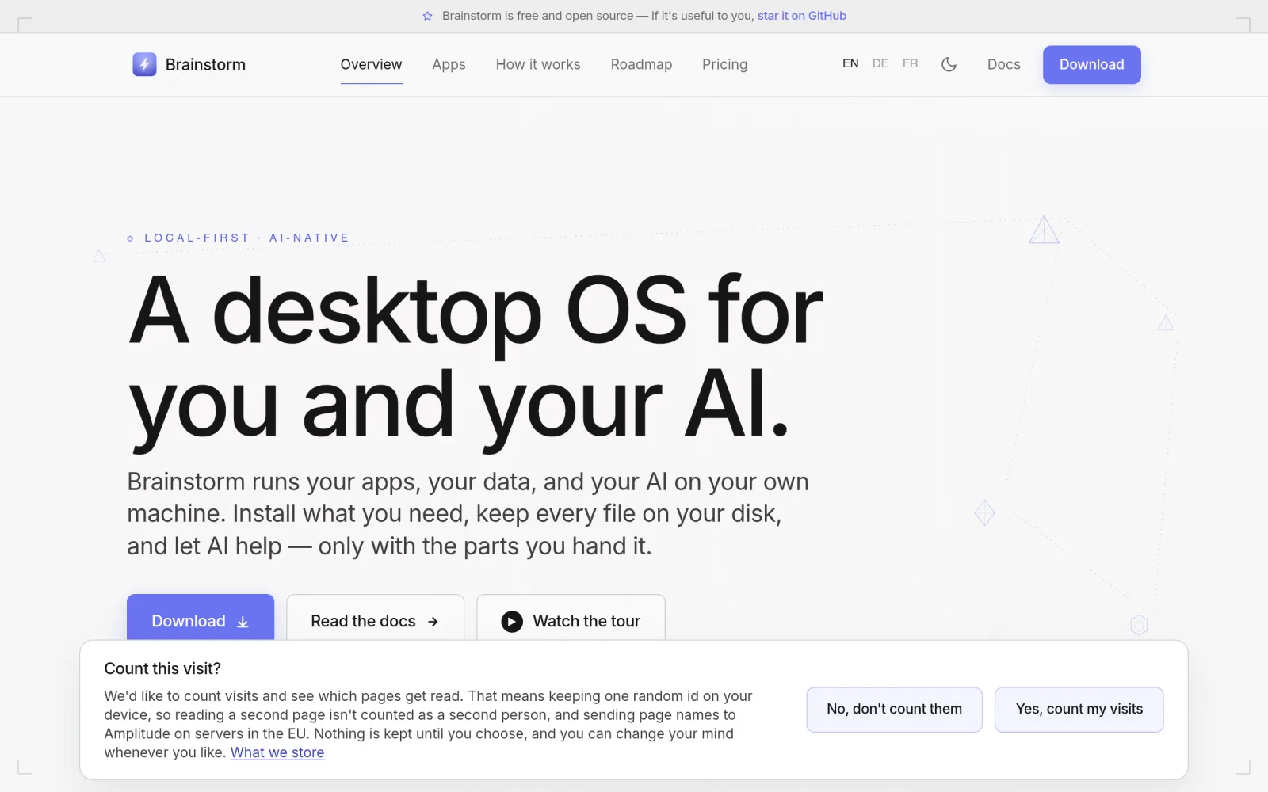This screenshot has width=1268, height=792.
Task: Switch language to DE
Action: pos(880,63)
